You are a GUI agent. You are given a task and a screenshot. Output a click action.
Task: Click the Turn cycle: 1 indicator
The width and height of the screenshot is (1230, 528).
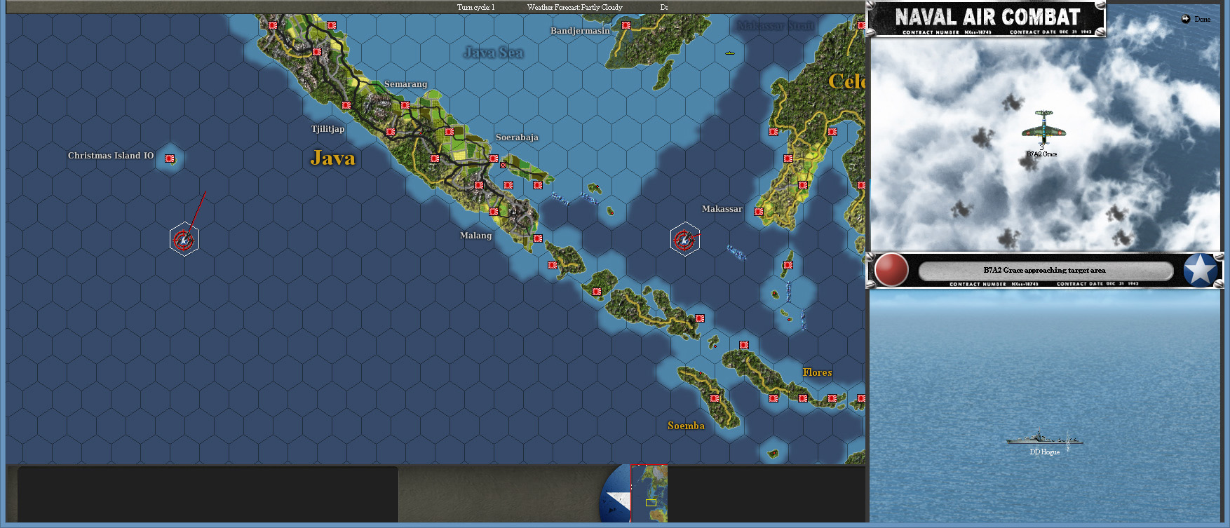point(475,7)
